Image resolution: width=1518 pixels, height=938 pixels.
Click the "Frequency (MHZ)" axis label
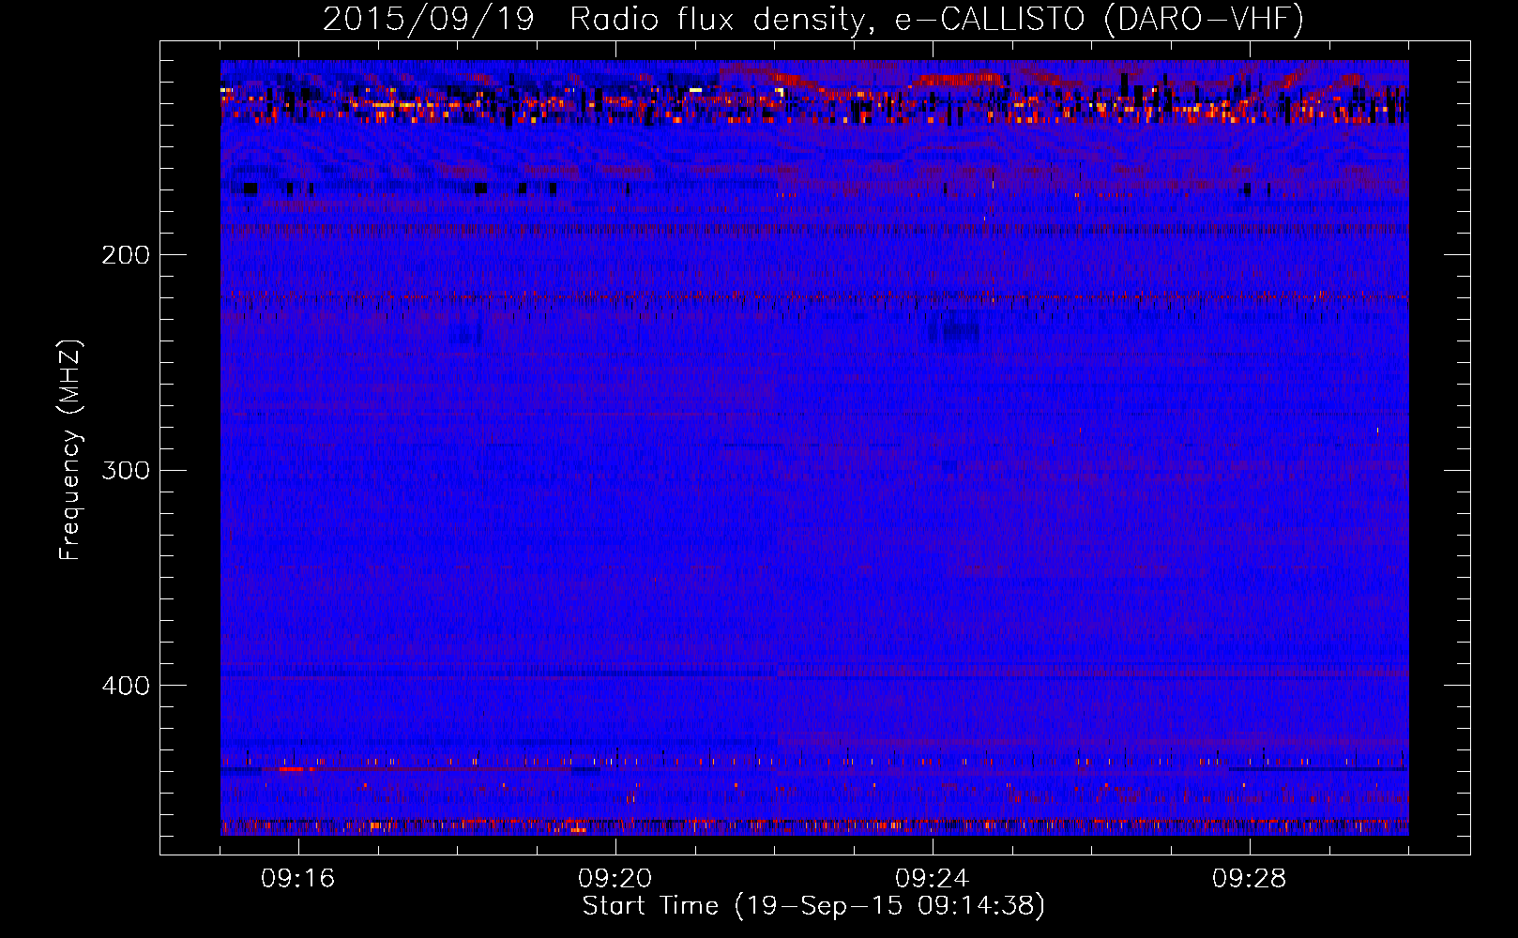pyautogui.click(x=70, y=450)
